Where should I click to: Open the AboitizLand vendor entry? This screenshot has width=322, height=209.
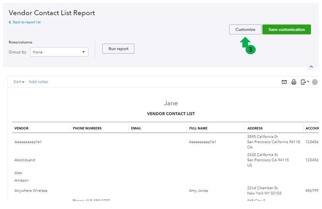25,160
